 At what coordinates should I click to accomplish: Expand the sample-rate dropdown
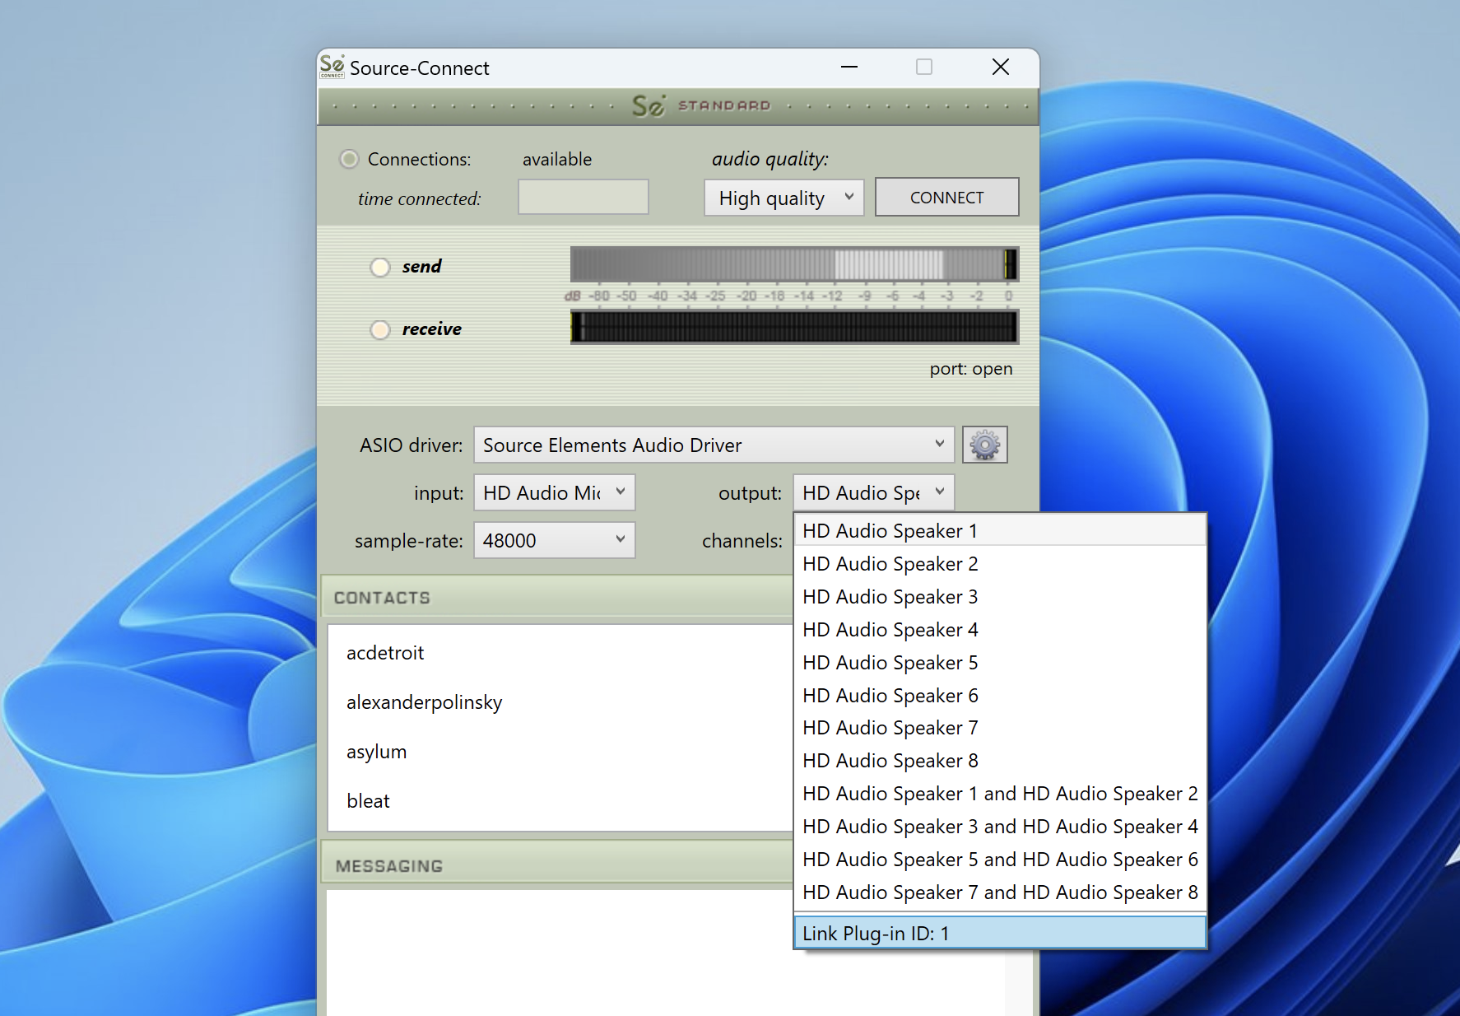[x=554, y=540]
